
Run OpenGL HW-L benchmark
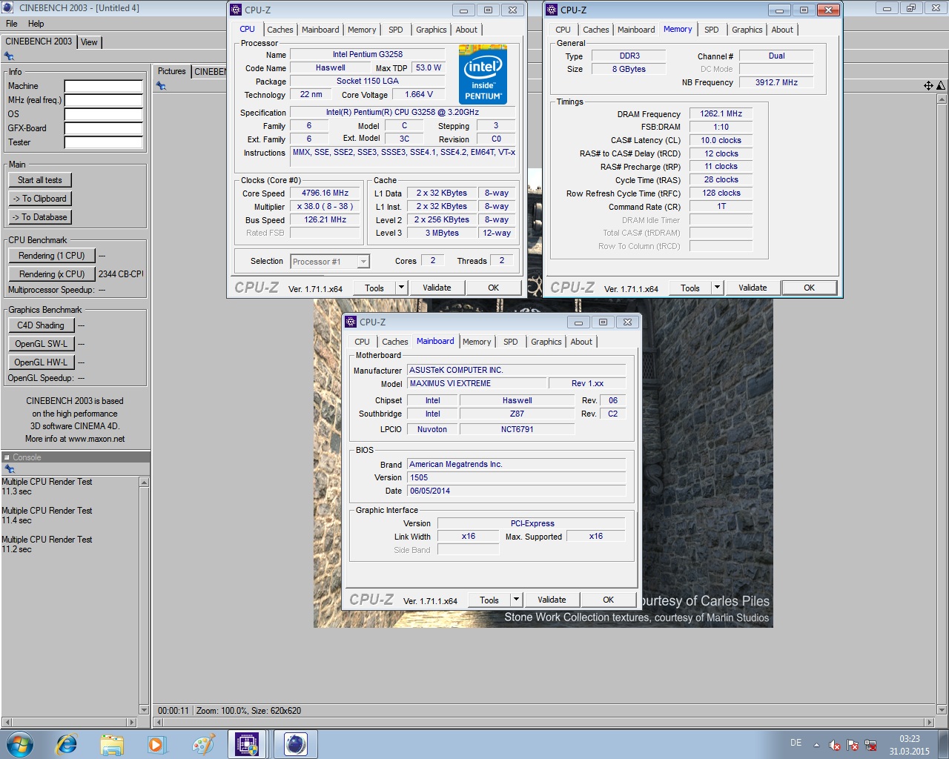coord(41,362)
